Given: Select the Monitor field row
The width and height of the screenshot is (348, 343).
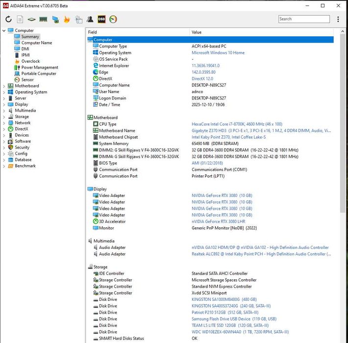Looking at the screenshot, I should 210,228.
